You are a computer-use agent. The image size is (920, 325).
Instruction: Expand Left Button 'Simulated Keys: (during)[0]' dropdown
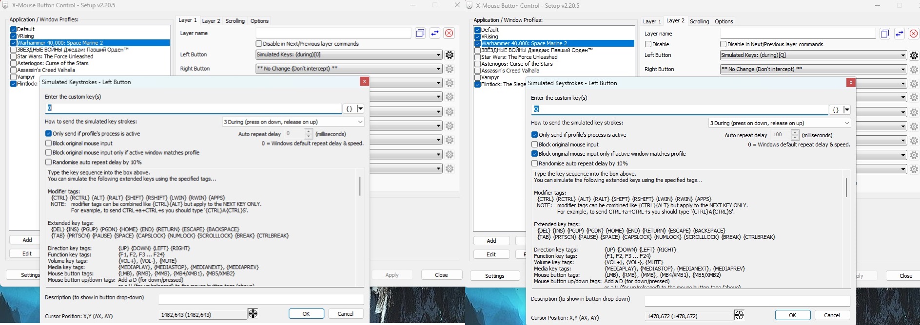(x=349, y=54)
